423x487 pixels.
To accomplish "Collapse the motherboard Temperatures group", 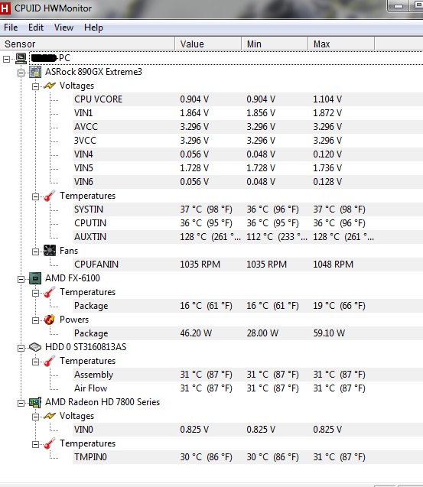I will coord(35,196).
